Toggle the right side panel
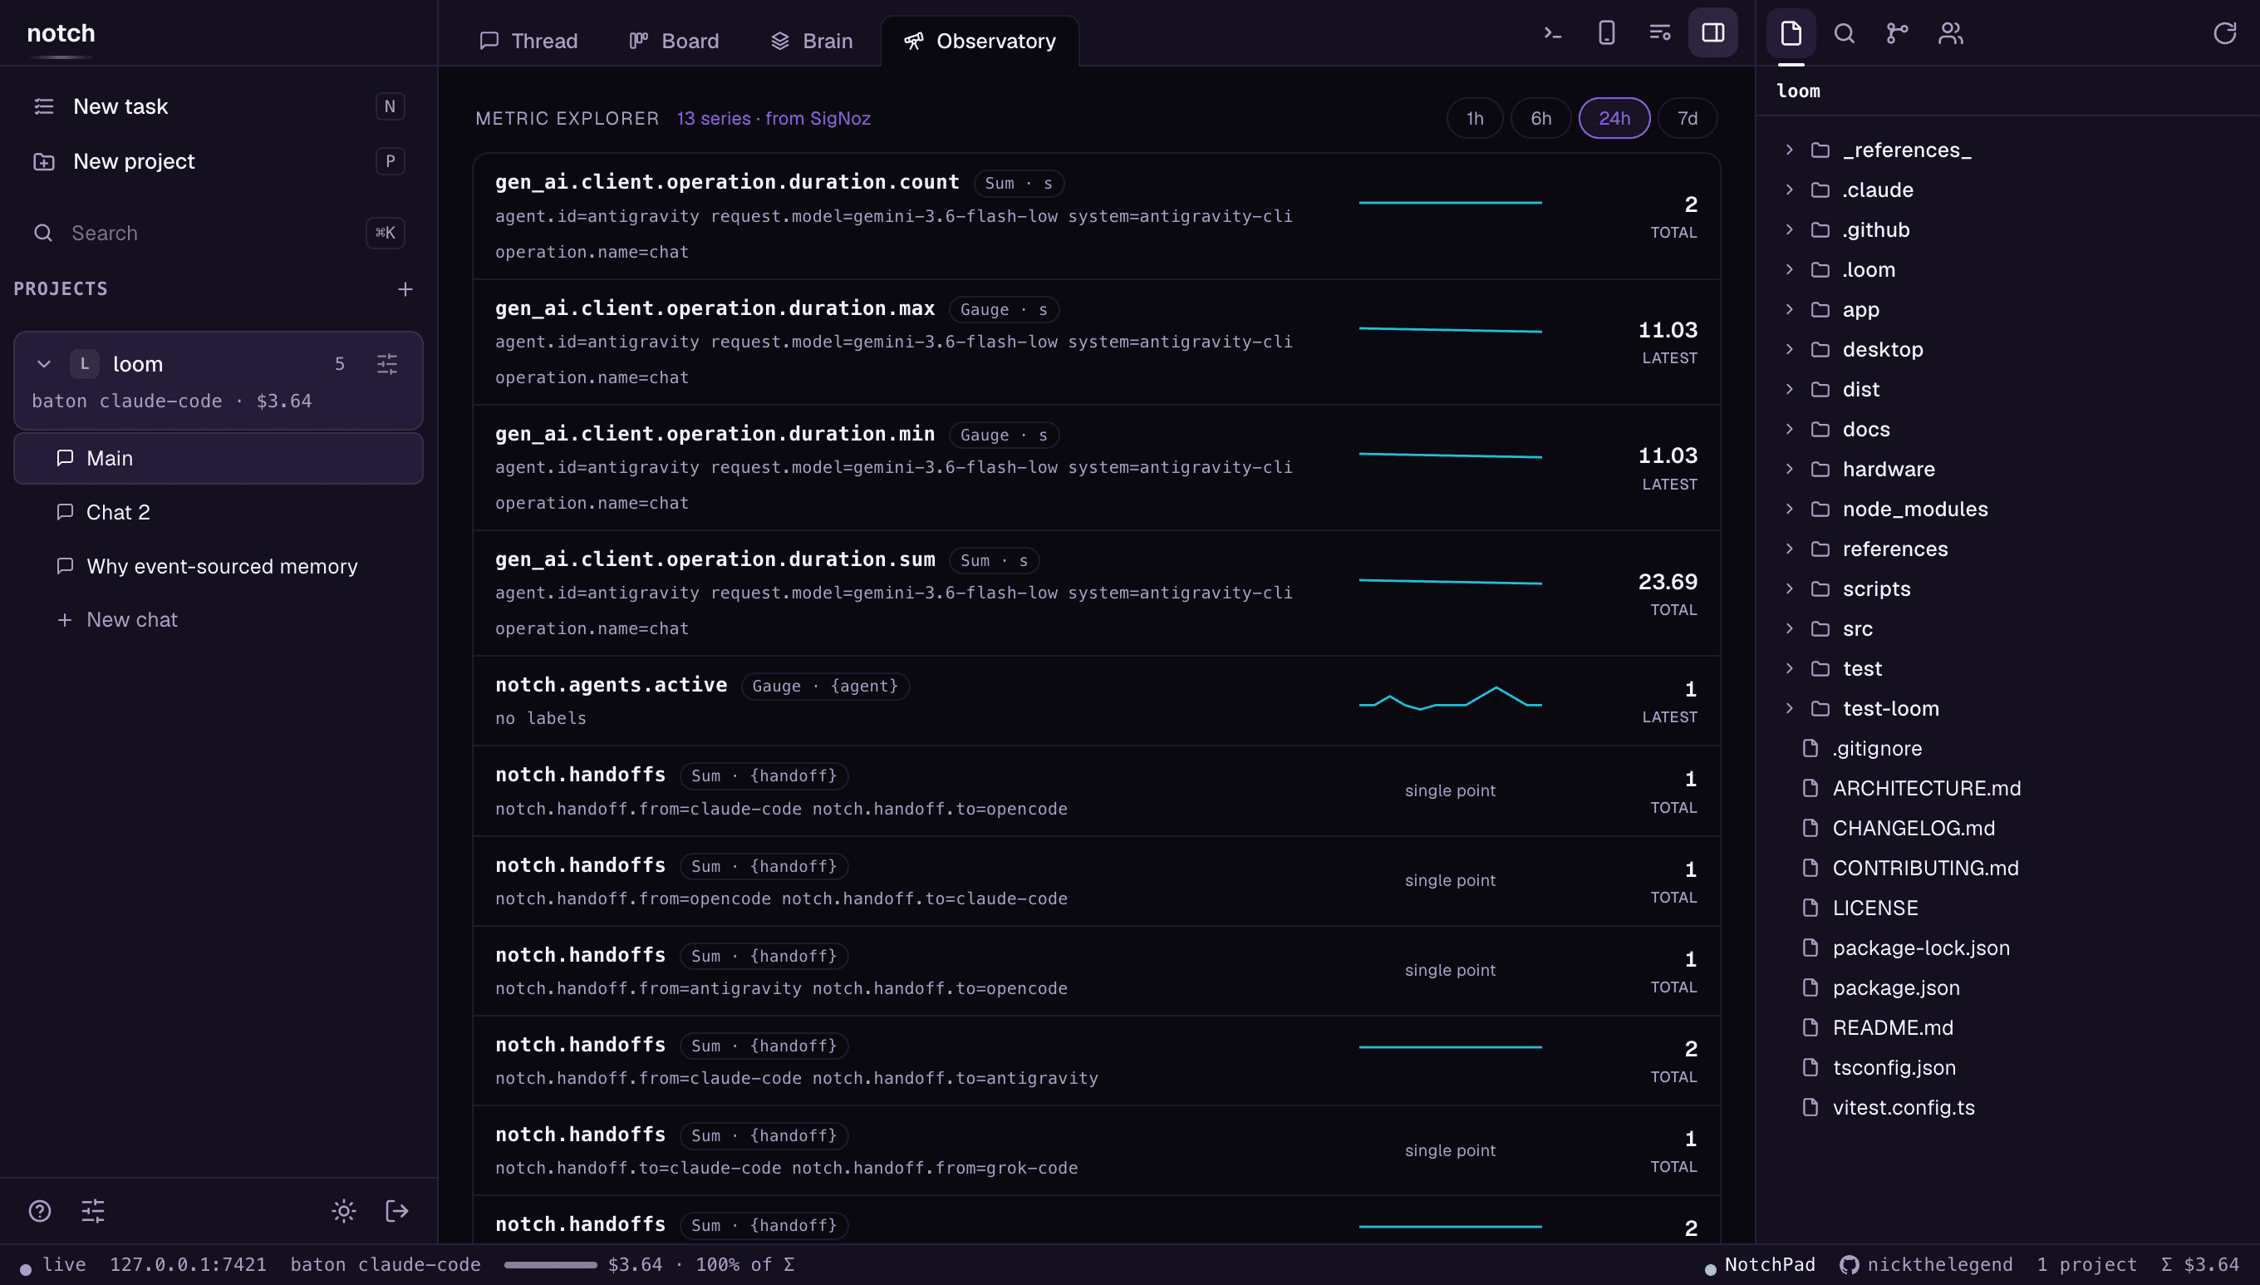2260x1285 pixels. tap(1713, 33)
